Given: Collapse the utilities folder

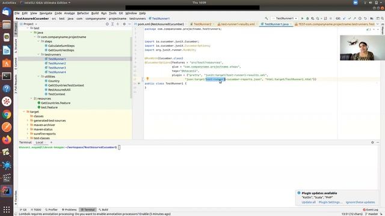Looking at the screenshot, I should coord(38,77).
